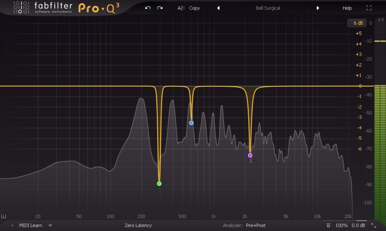Click the Undo arrow icon
386x231 pixels.
[x=148, y=8]
